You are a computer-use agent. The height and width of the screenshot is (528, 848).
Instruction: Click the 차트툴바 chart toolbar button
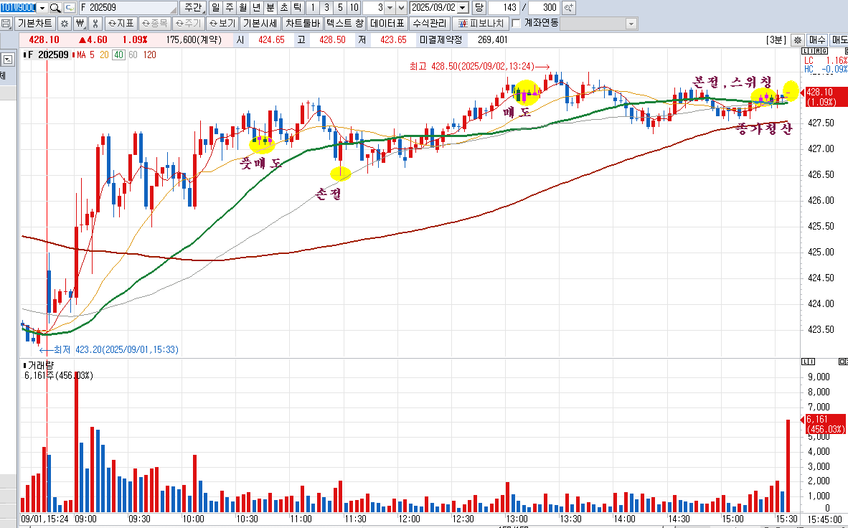(303, 23)
